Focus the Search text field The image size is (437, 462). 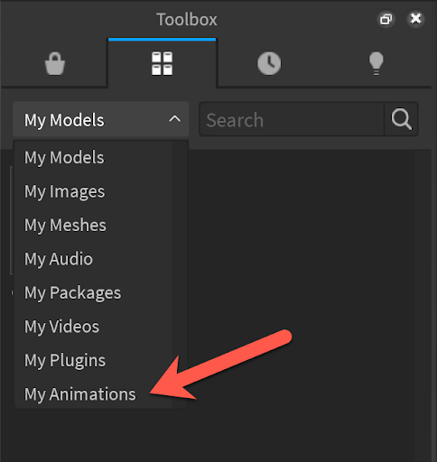pyautogui.click(x=292, y=119)
